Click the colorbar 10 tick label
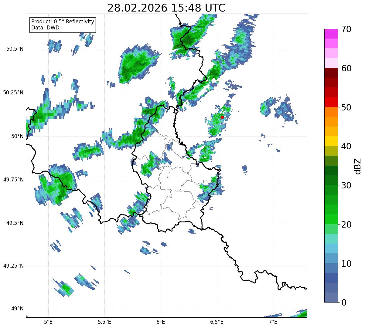Viewport: 365px width, 328px height. pos(346,263)
